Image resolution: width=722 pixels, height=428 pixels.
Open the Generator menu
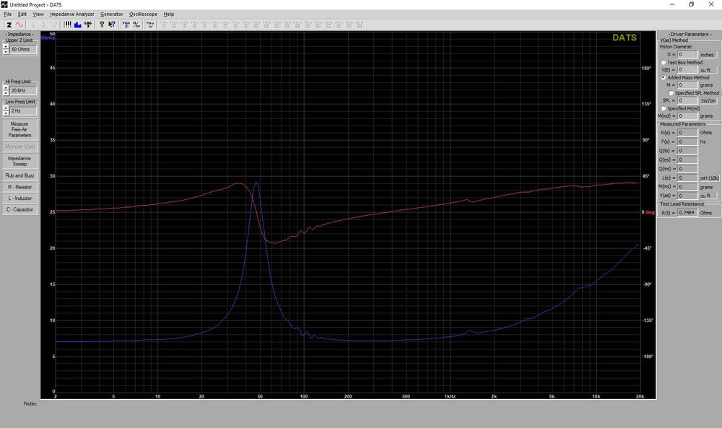[x=111, y=14]
